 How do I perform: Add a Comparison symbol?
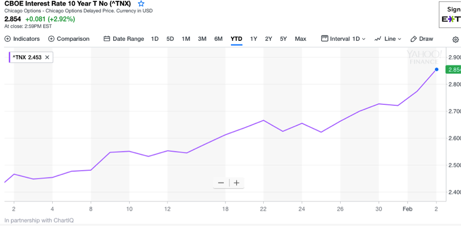[x=69, y=39]
